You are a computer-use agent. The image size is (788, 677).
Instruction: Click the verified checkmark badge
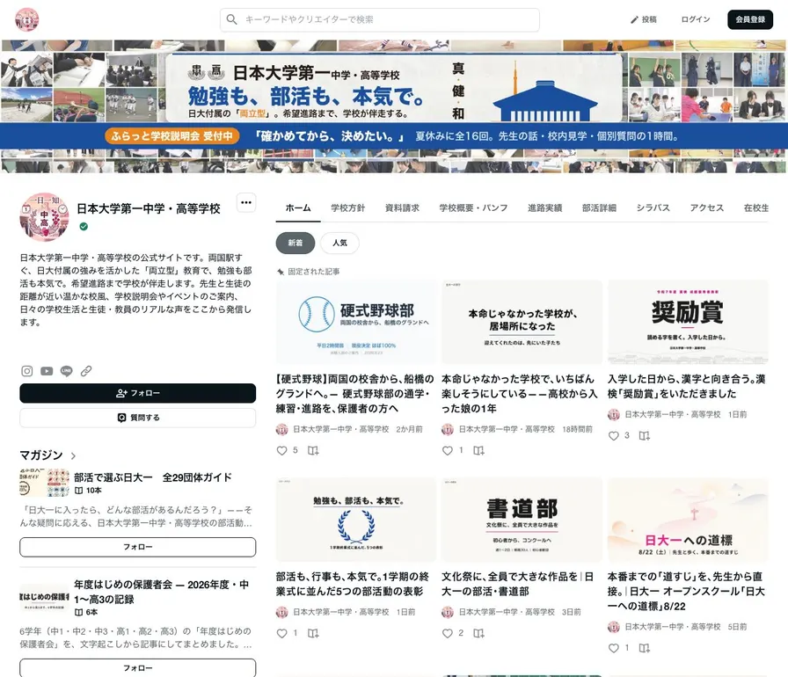(x=84, y=227)
